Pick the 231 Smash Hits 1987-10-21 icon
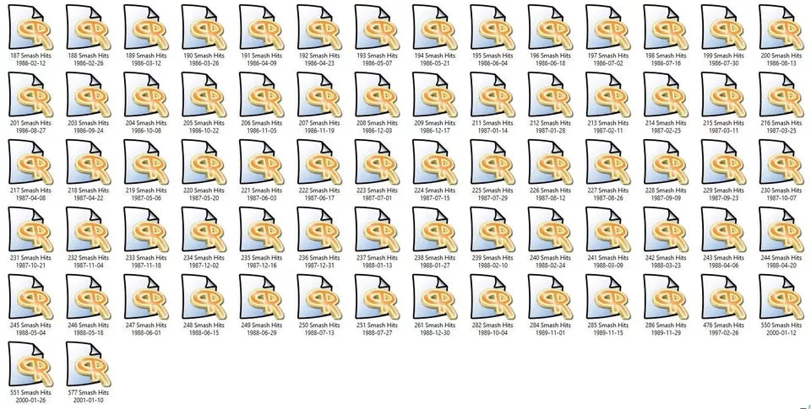This screenshot has height=409, width=811. point(30,229)
